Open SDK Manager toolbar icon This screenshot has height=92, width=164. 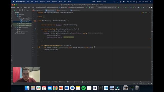pos(143,7)
